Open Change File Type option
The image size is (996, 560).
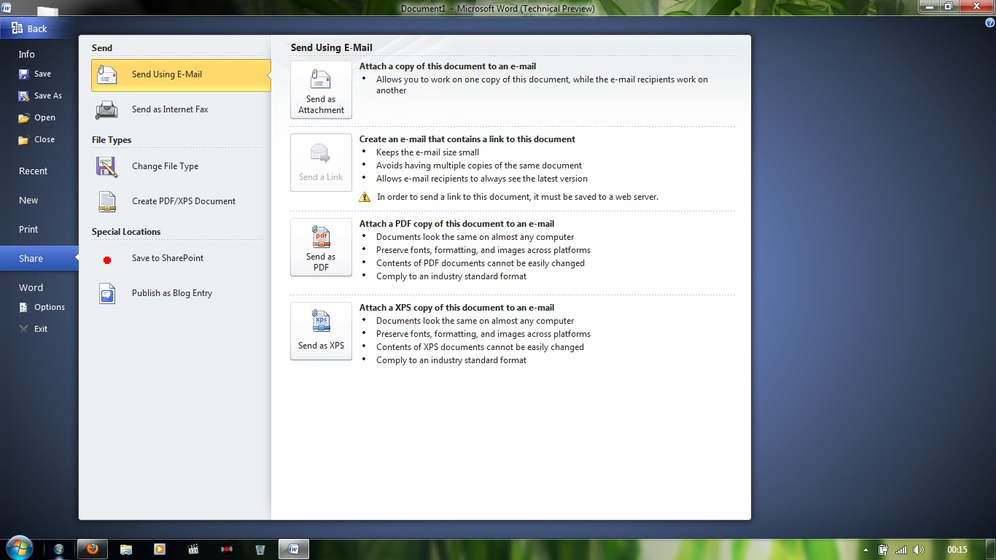pyautogui.click(x=181, y=166)
